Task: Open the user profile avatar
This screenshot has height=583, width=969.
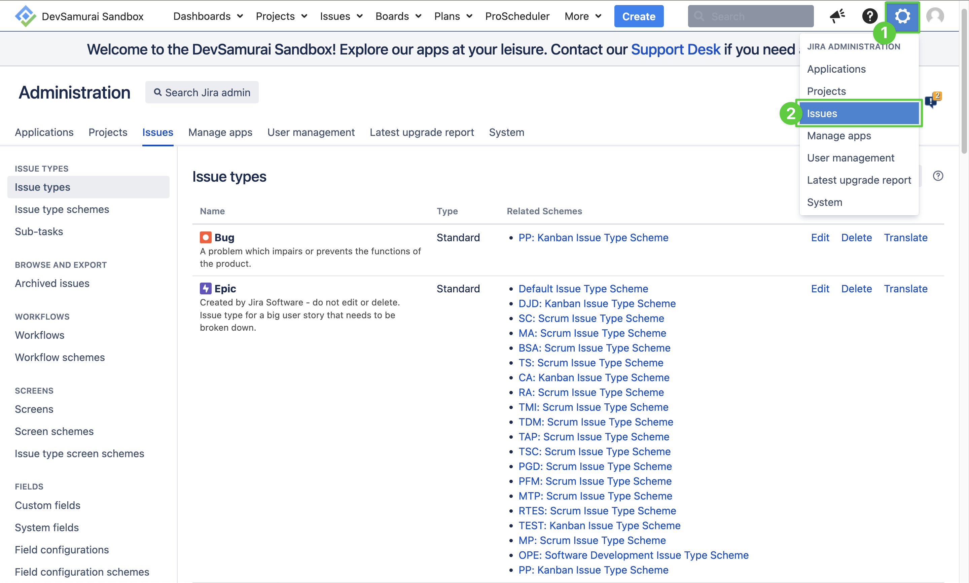Action: [935, 16]
